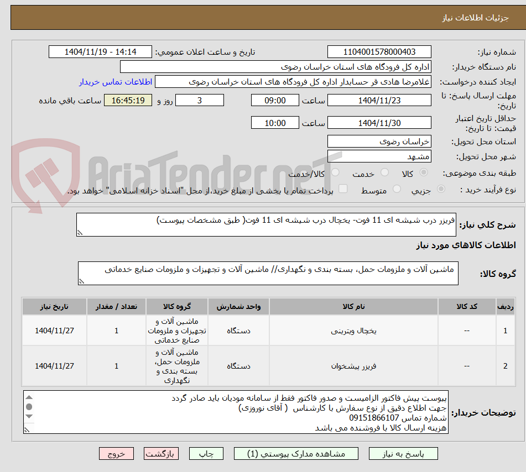Click resize handle of general description box
526x472 pixels.
[x=80, y=233]
